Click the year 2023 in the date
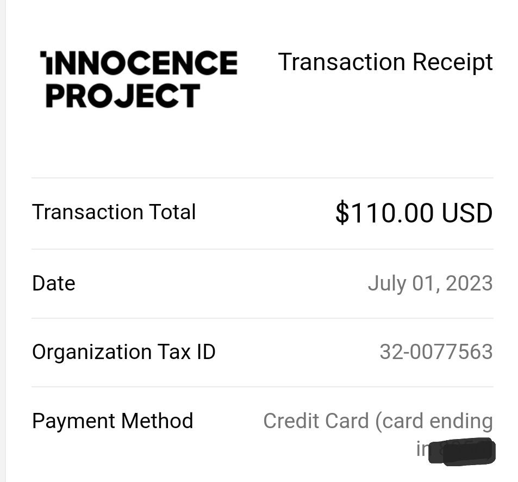 click(470, 283)
